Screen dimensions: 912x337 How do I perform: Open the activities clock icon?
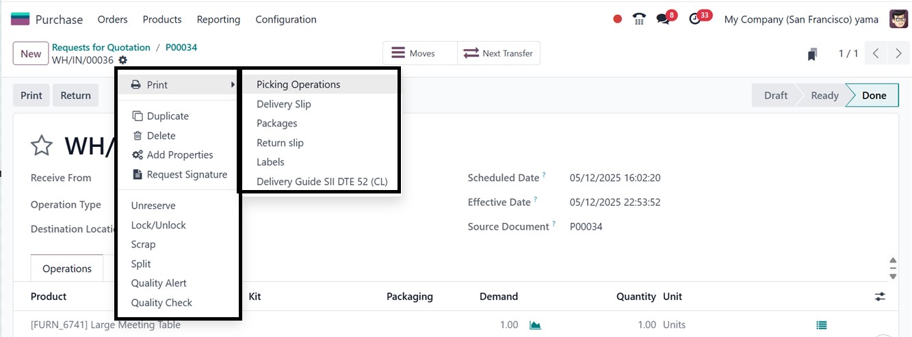coord(695,19)
